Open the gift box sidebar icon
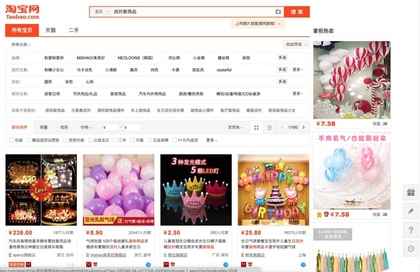 pos(411,192)
